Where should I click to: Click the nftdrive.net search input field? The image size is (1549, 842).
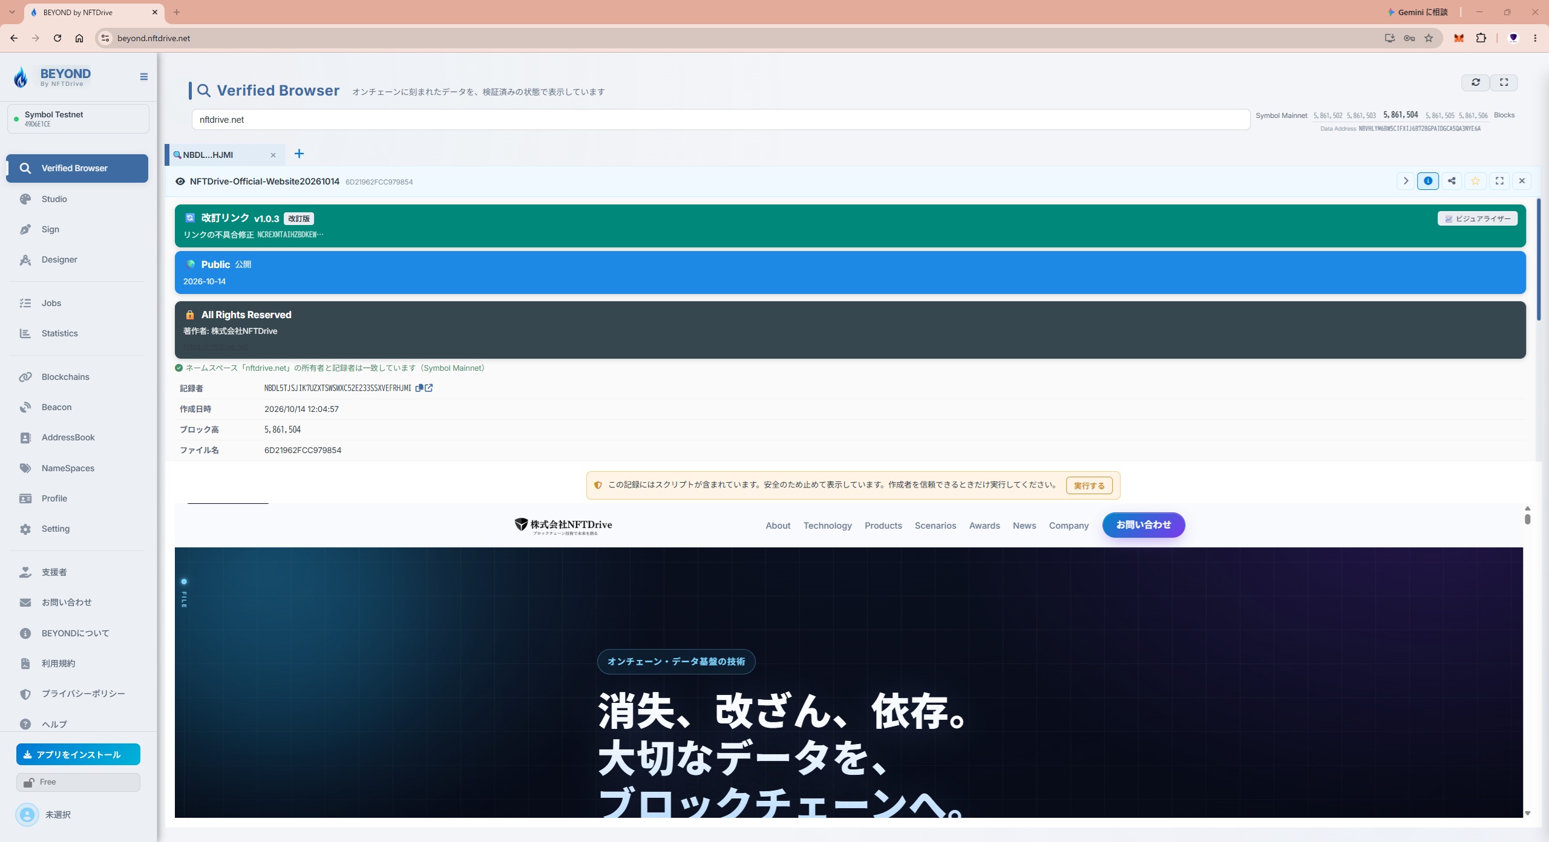click(x=721, y=120)
